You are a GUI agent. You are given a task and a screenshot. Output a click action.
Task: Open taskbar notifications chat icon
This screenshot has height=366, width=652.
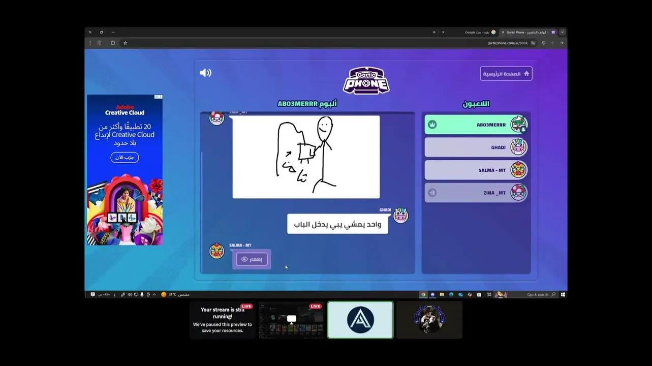tap(92, 294)
